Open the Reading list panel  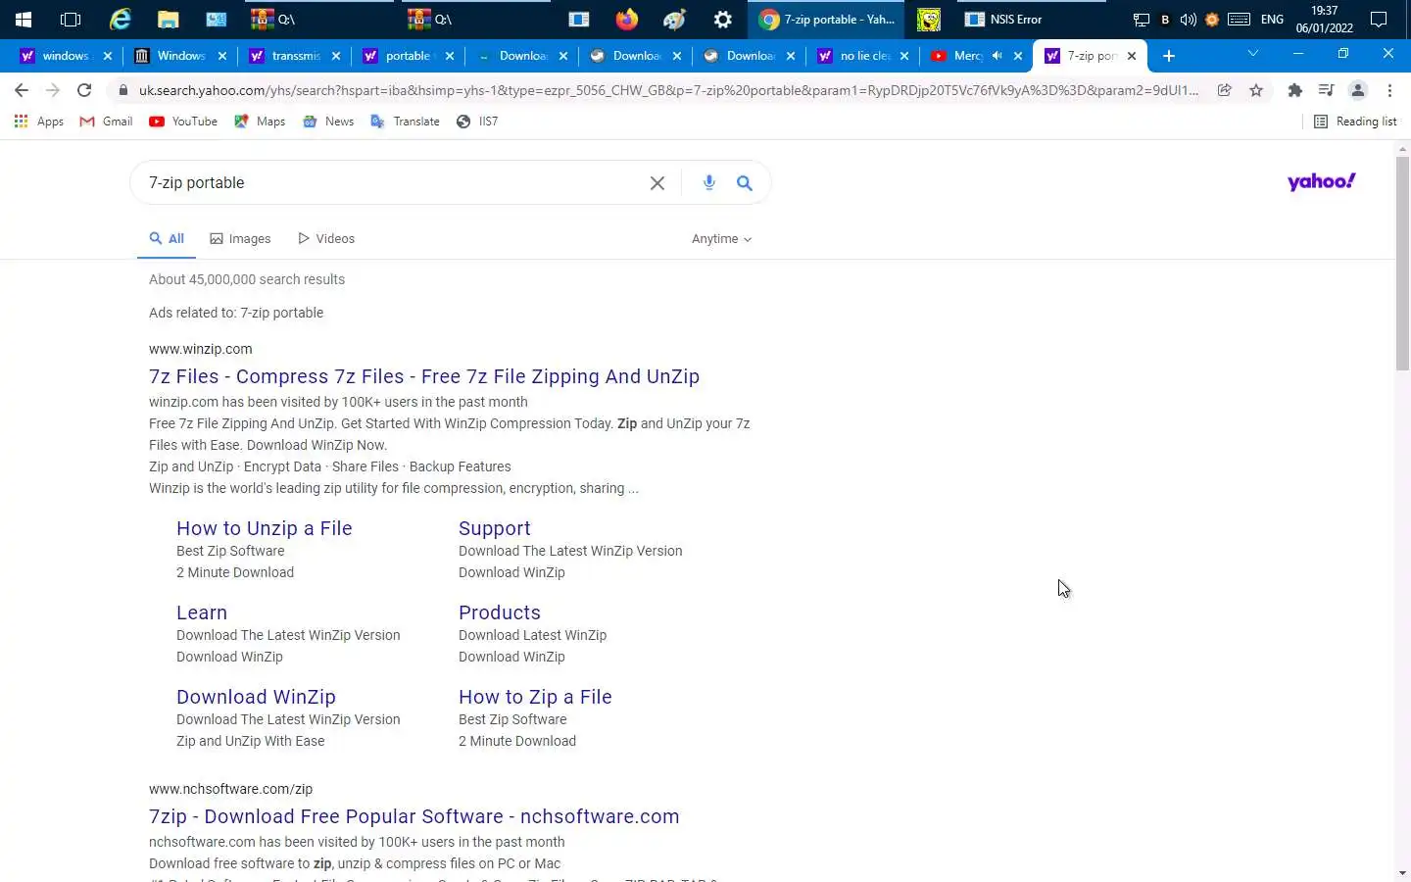pyautogui.click(x=1355, y=122)
